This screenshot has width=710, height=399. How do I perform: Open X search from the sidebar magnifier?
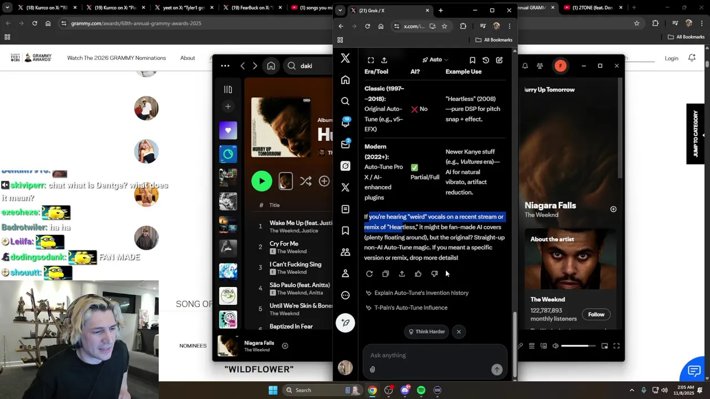pos(345,101)
